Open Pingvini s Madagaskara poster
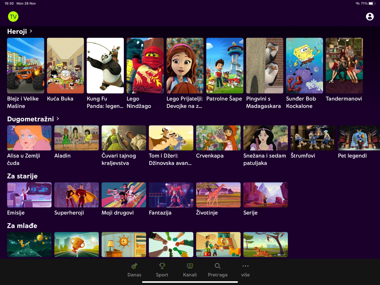The height and width of the screenshot is (285, 380). (x=264, y=65)
